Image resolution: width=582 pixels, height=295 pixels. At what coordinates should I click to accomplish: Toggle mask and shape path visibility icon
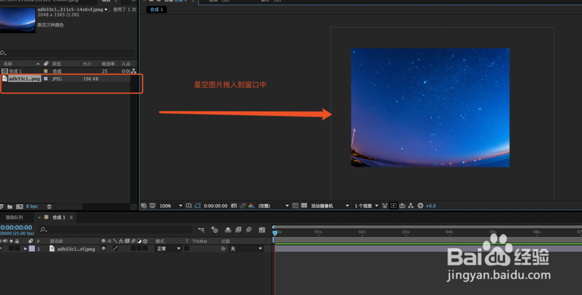coord(197,205)
